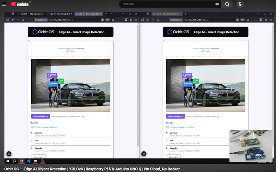Open a new tab in right browser
Image resolution: width=276 pixels, height=172 pixels.
(x=185, y=14)
